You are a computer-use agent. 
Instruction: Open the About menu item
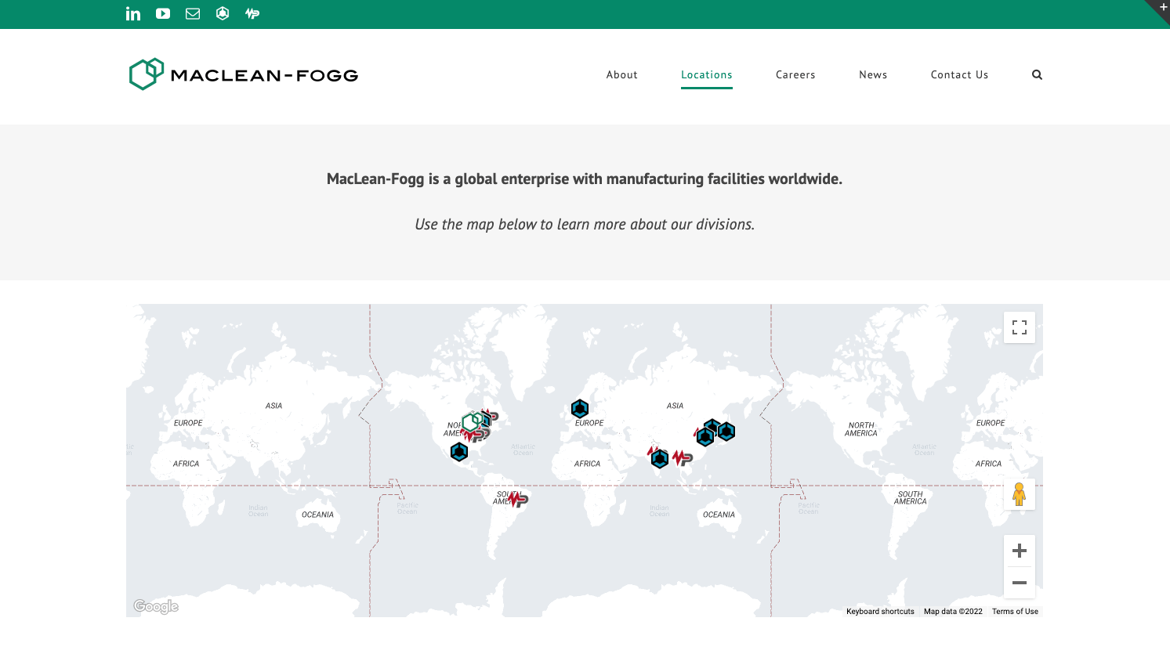click(x=622, y=74)
